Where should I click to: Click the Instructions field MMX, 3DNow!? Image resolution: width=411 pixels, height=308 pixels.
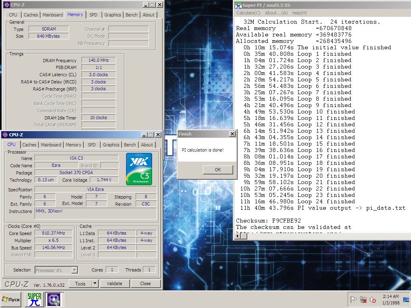pos(96,213)
